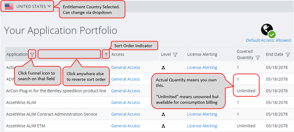Click the Application column funnel filter icon
294x132 pixels.
tap(32, 55)
